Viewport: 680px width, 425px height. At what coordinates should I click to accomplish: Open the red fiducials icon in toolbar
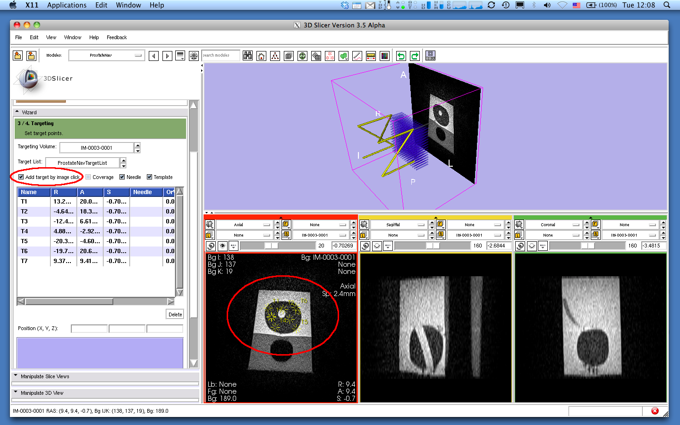pos(330,56)
